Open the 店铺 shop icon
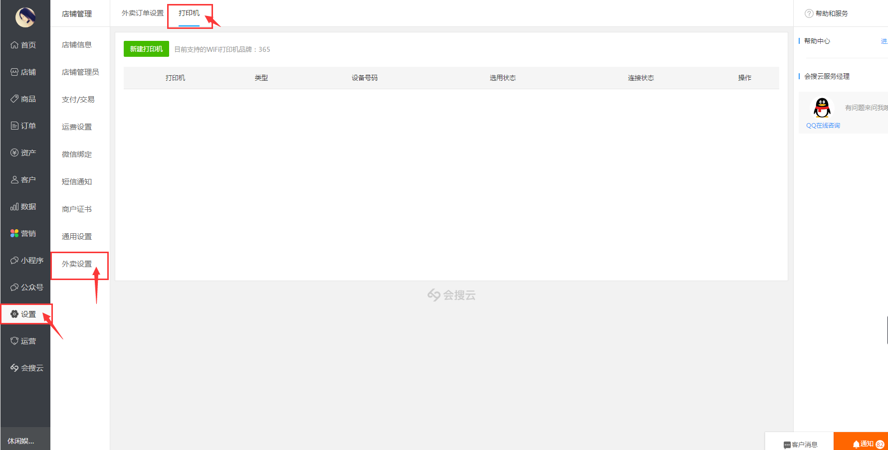The height and width of the screenshot is (450, 888). (14, 72)
